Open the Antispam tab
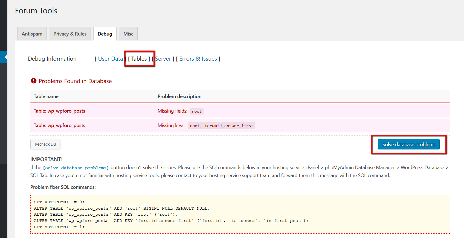The height and width of the screenshot is (238, 464). pos(32,34)
